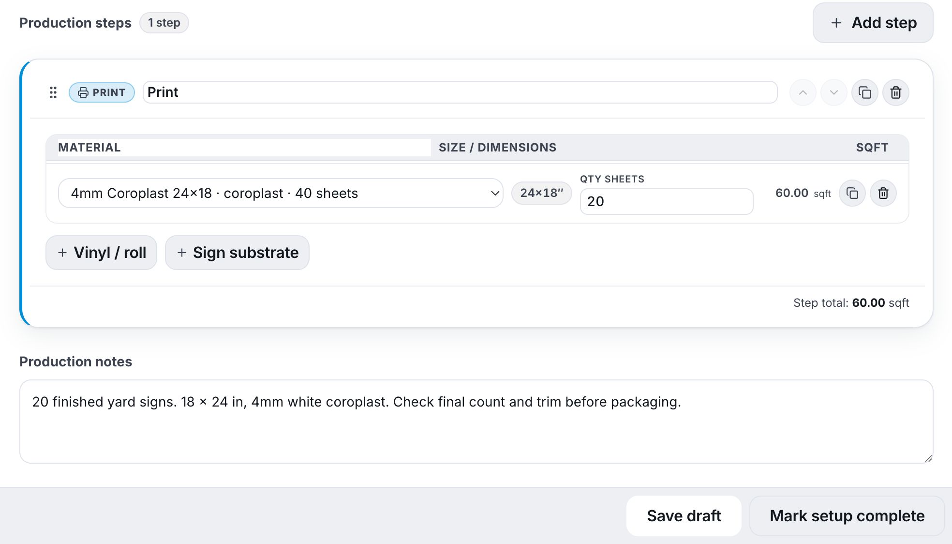Focus the Qty sheets field
Viewport: 952px width, 544px height.
(667, 201)
